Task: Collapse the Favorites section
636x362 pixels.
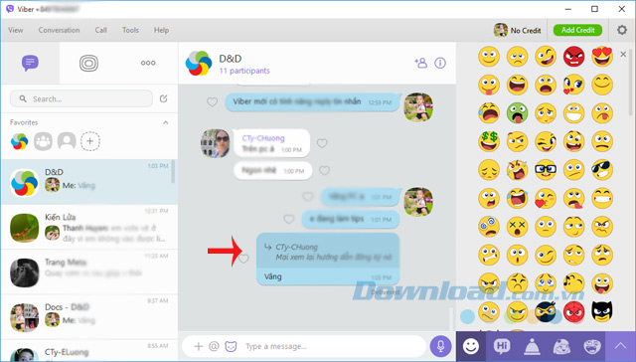Action: pyautogui.click(x=166, y=122)
